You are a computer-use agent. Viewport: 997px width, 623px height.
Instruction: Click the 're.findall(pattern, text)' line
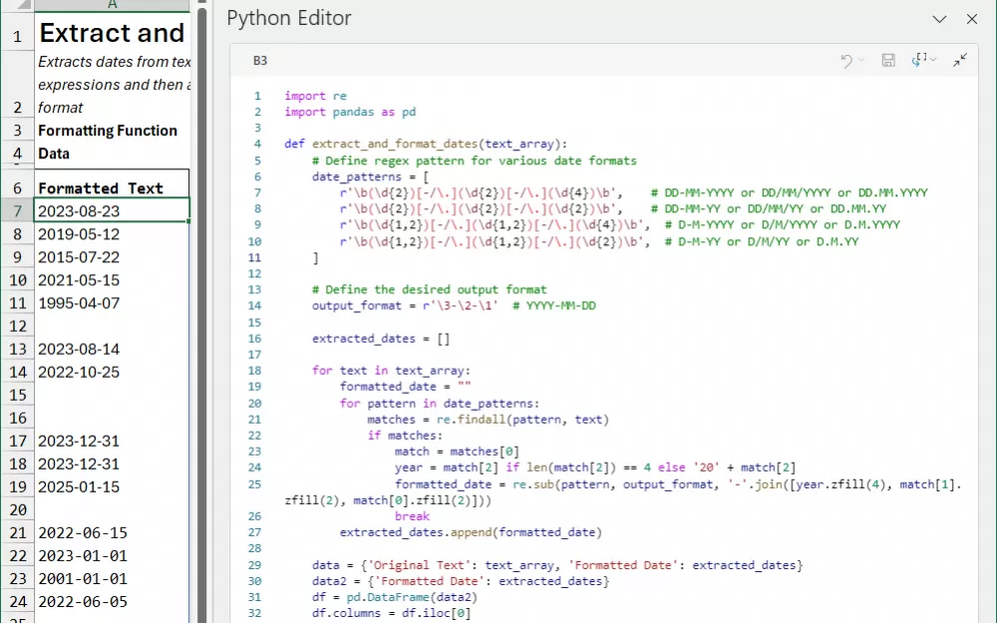[488, 420]
